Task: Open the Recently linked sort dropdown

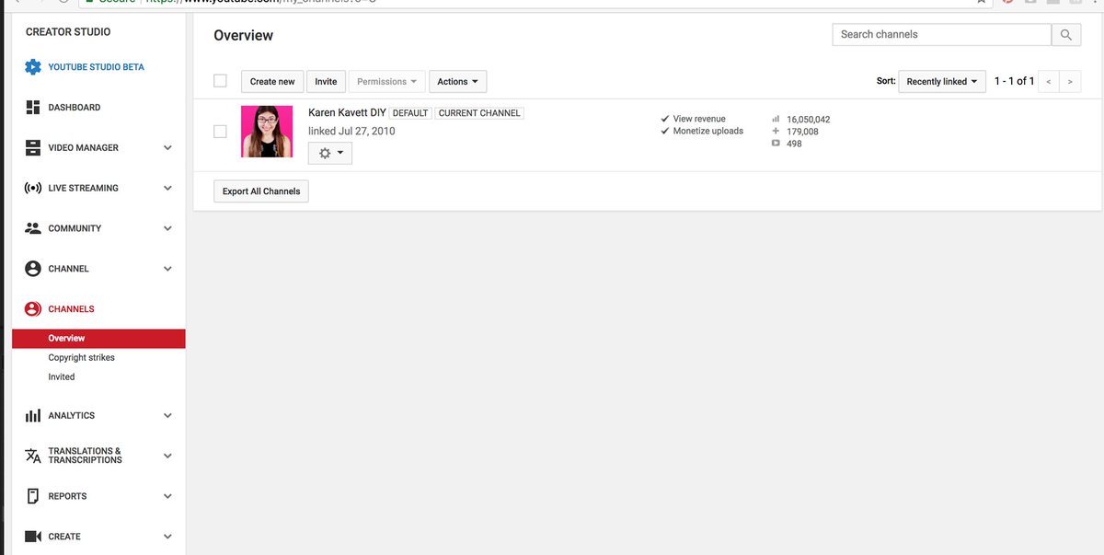Action: (942, 82)
